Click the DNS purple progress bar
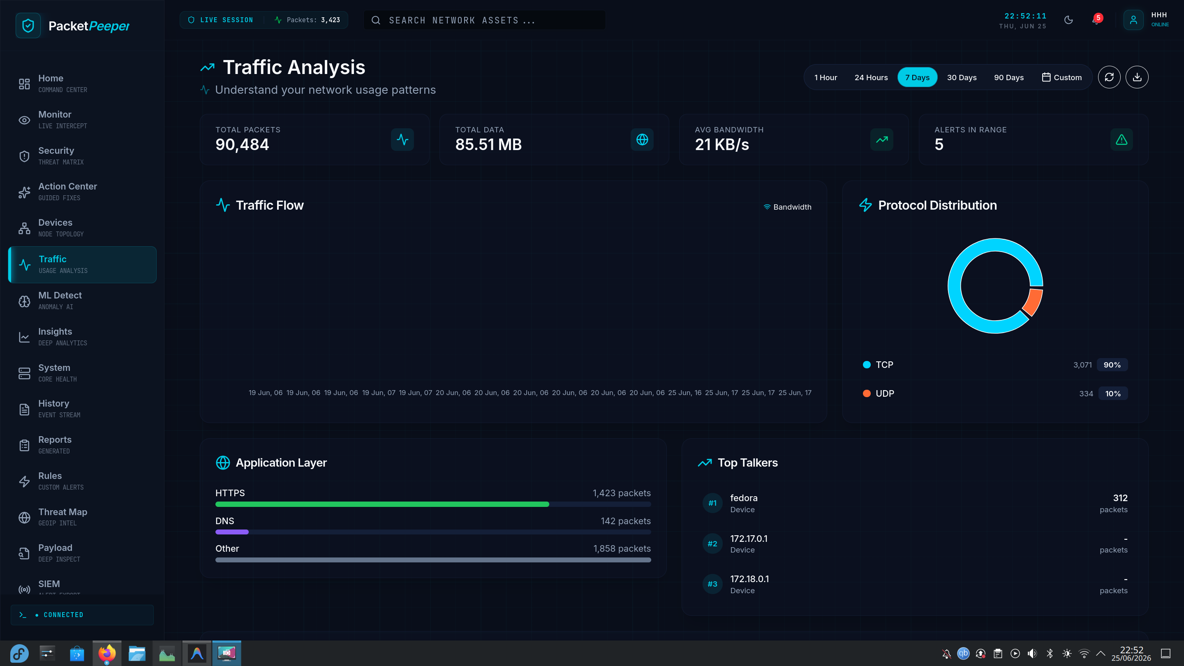The image size is (1184, 666). [232, 532]
